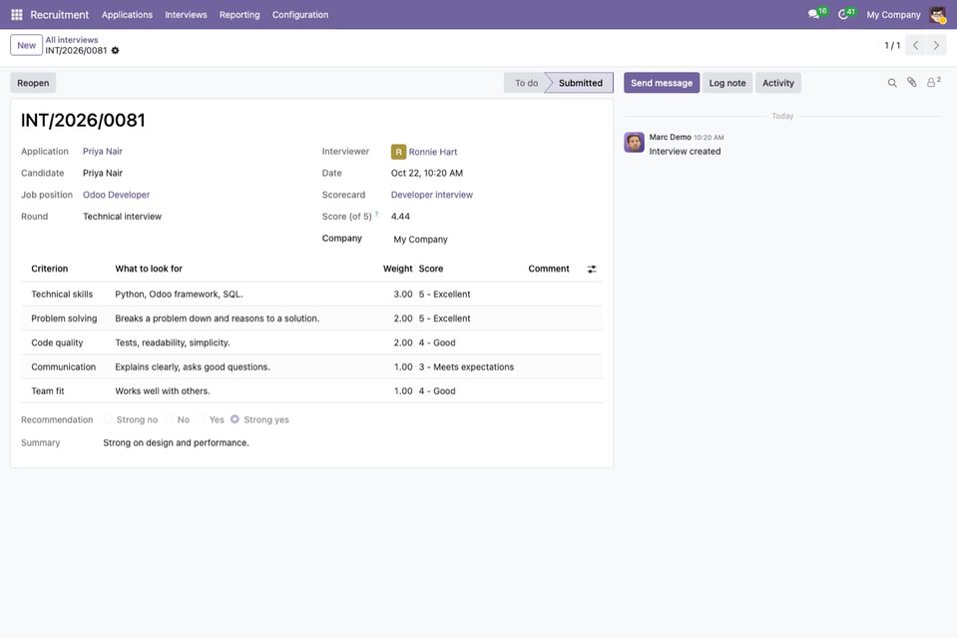Screen dimensions: 957x638
Task: Select the Strong yes recommendation
Action: tap(235, 419)
